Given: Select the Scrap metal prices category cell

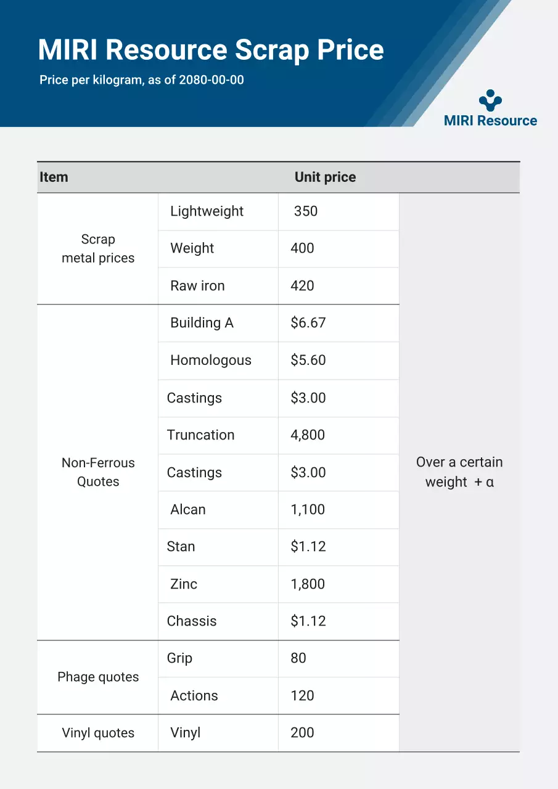Looking at the screenshot, I should (98, 248).
